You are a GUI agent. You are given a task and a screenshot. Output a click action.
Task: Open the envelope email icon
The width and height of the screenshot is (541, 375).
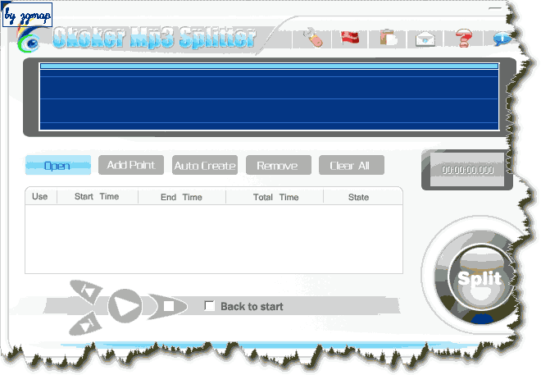(425, 39)
